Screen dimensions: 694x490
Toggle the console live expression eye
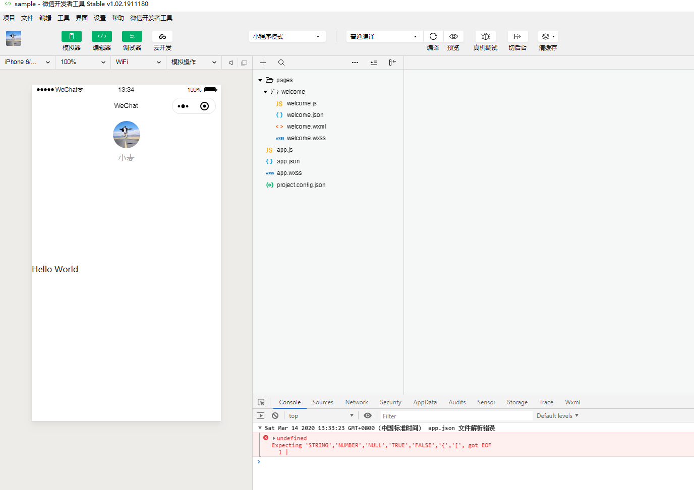(x=368, y=416)
